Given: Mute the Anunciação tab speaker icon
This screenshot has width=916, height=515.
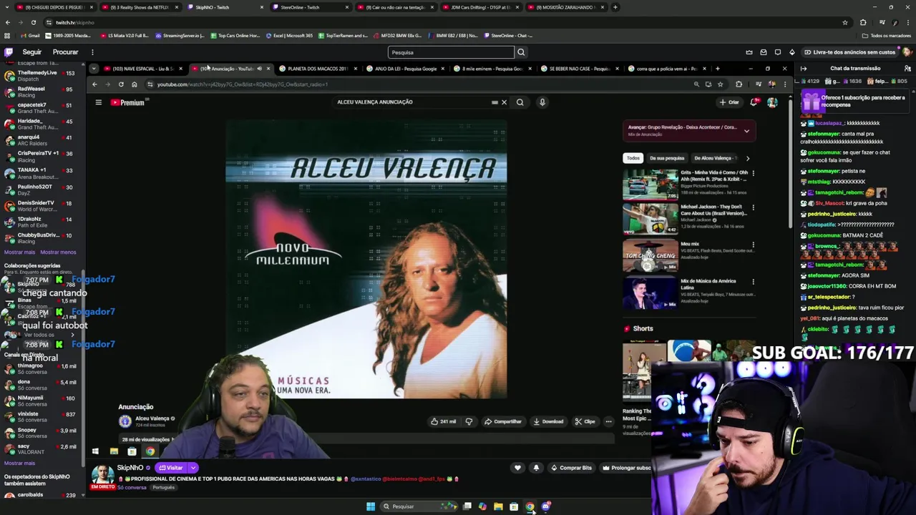Looking at the screenshot, I should pyautogui.click(x=259, y=69).
